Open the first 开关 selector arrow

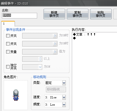tap(55, 36)
